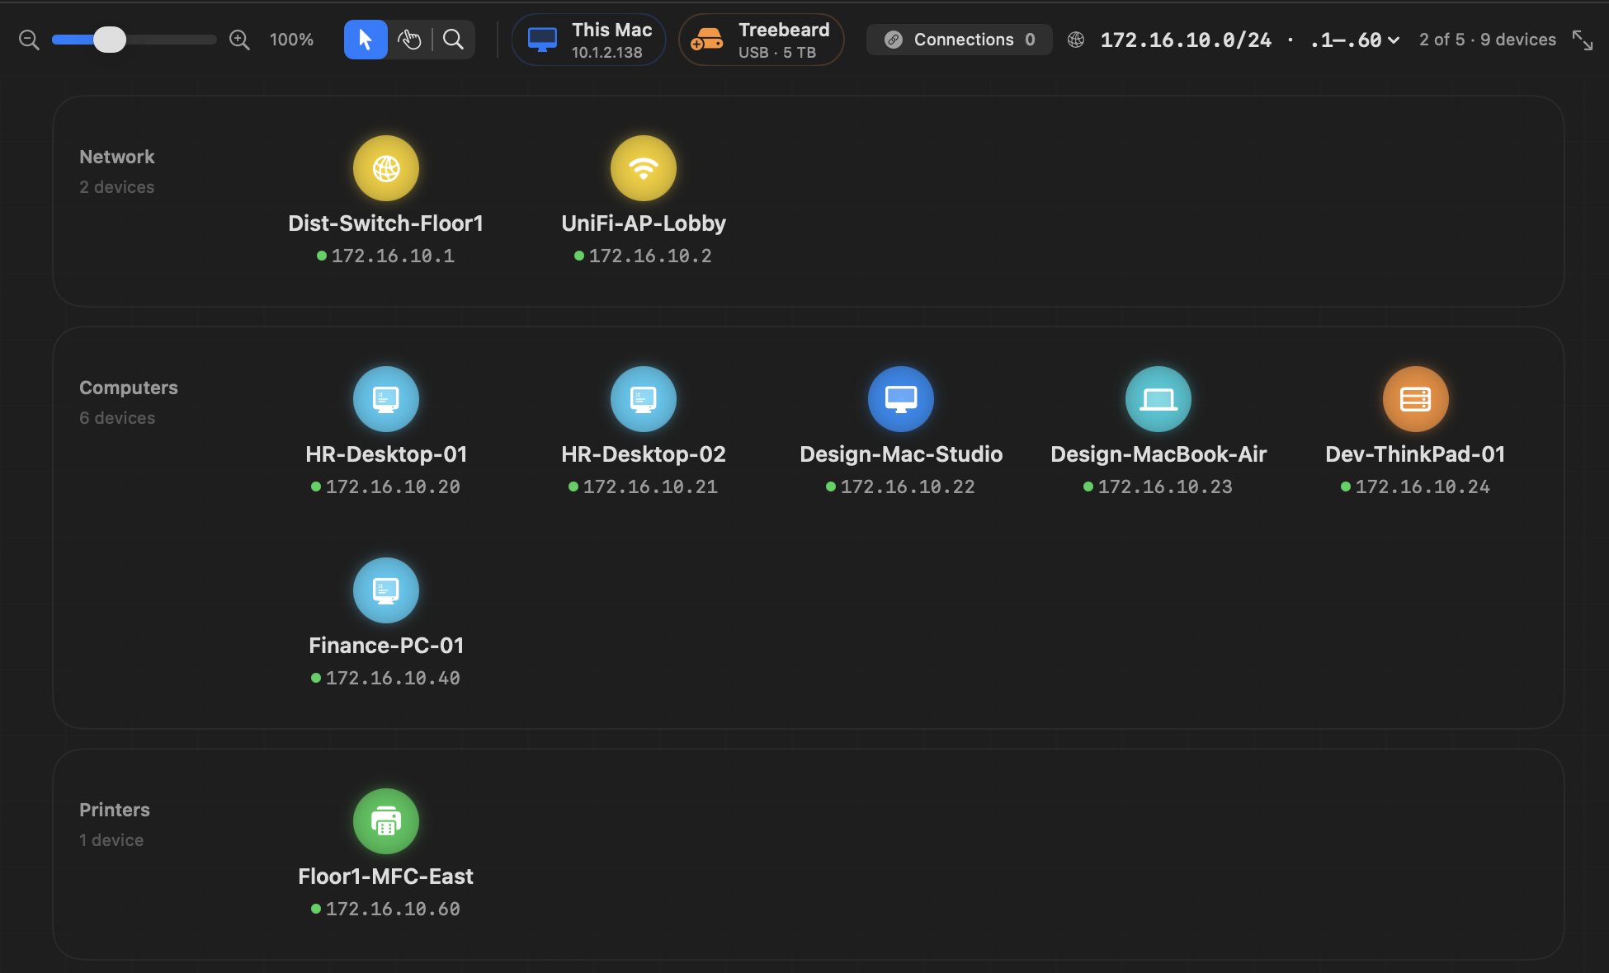Open the .1–.60 range dropdown
The width and height of the screenshot is (1609, 973).
[x=1354, y=40]
